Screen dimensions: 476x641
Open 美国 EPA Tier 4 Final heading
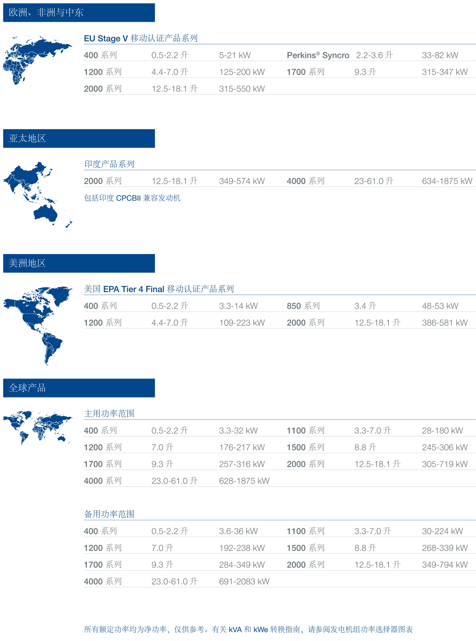[x=159, y=289]
